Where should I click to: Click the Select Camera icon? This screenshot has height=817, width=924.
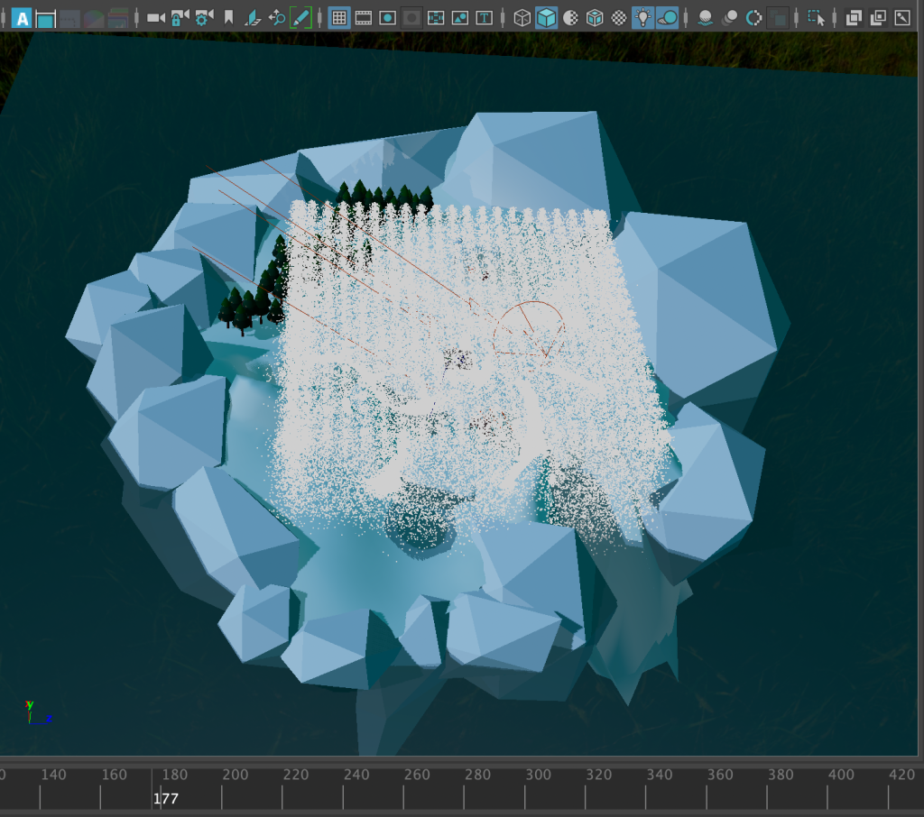tap(155, 18)
